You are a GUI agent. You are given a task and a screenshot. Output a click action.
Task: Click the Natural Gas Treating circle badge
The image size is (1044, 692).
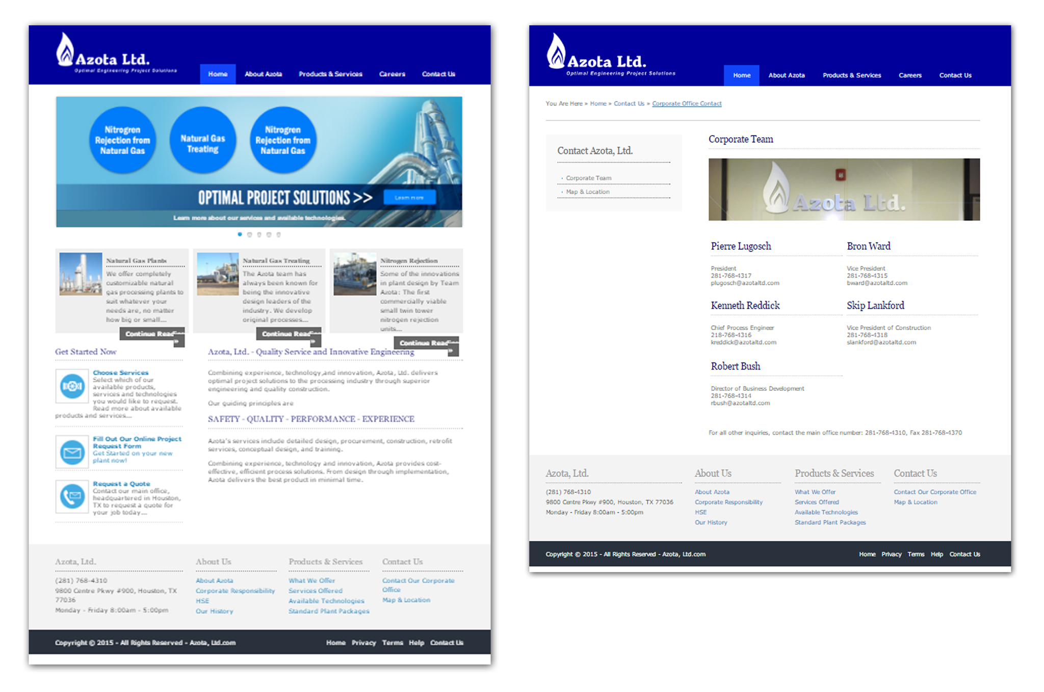[202, 140]
